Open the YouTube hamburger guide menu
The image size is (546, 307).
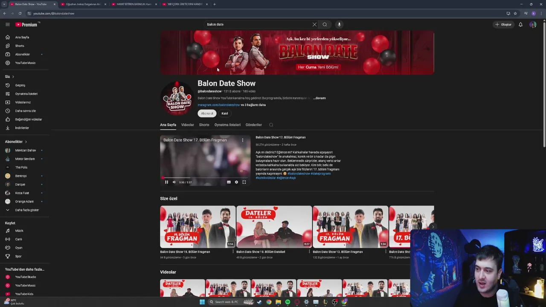pos(7,24)
